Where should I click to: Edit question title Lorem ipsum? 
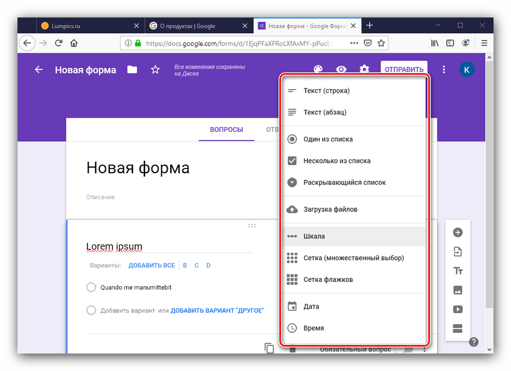click(x=170, y=246)
